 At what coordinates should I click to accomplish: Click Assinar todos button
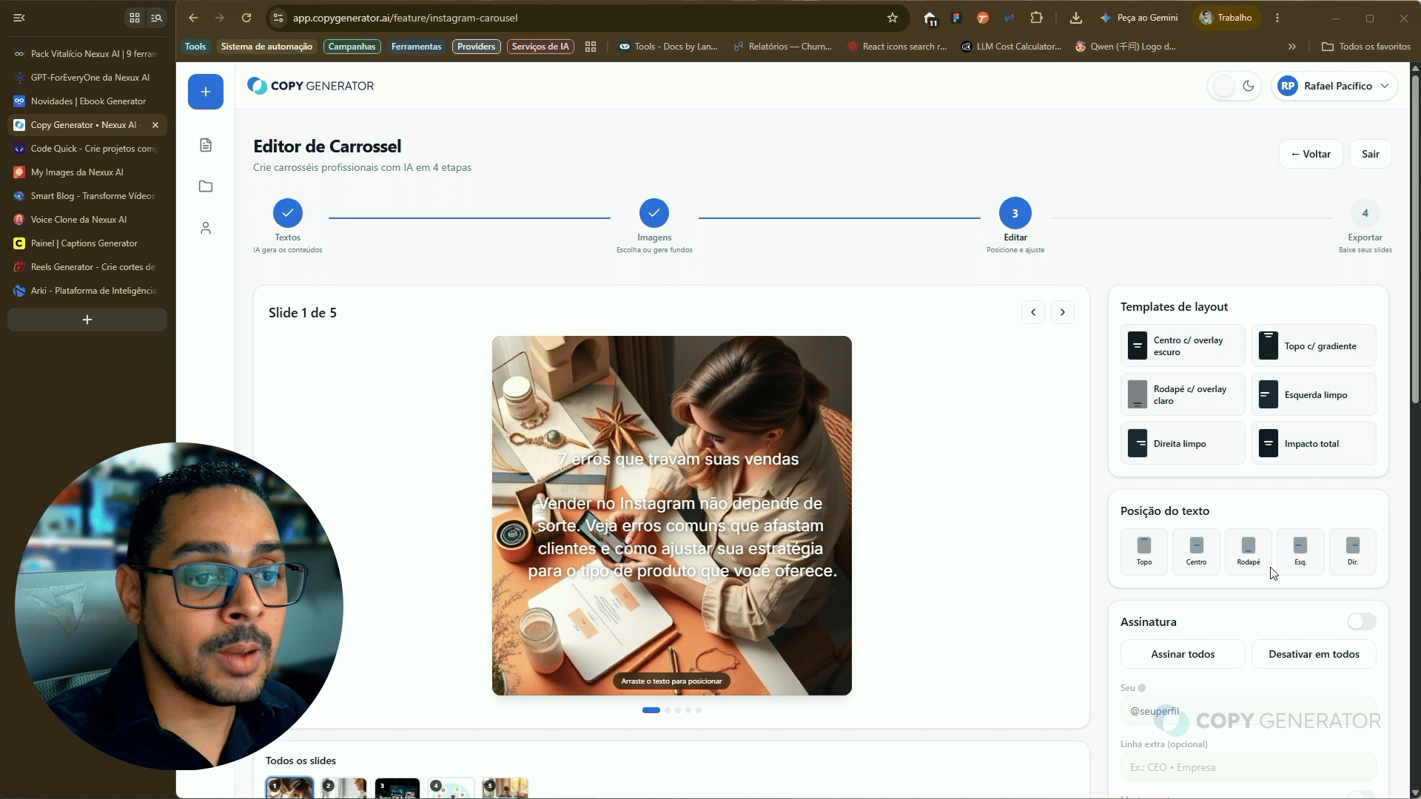pos(1183,654)
